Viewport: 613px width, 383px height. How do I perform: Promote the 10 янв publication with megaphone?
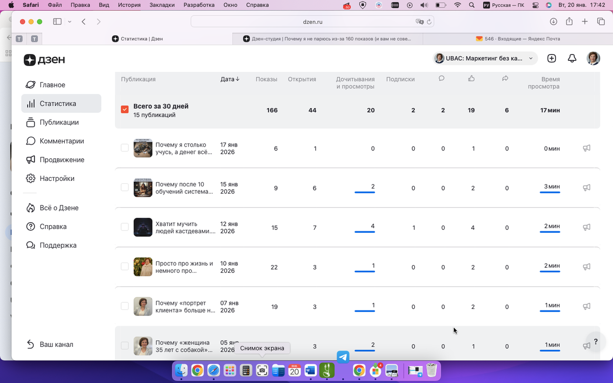coord(586,267)
